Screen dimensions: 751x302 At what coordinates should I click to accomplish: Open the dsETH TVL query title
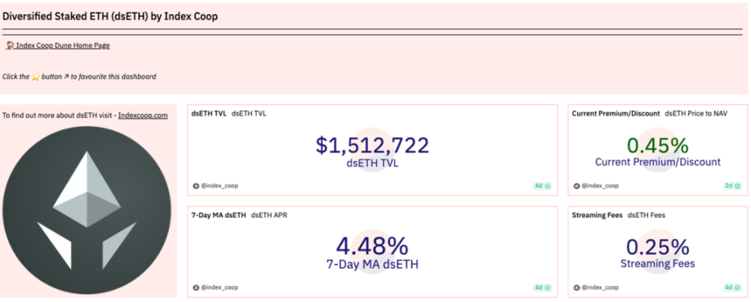point(209,114)
